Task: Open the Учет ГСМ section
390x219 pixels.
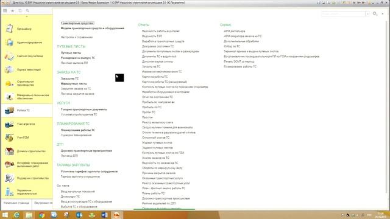Action: tap(26, 137)
